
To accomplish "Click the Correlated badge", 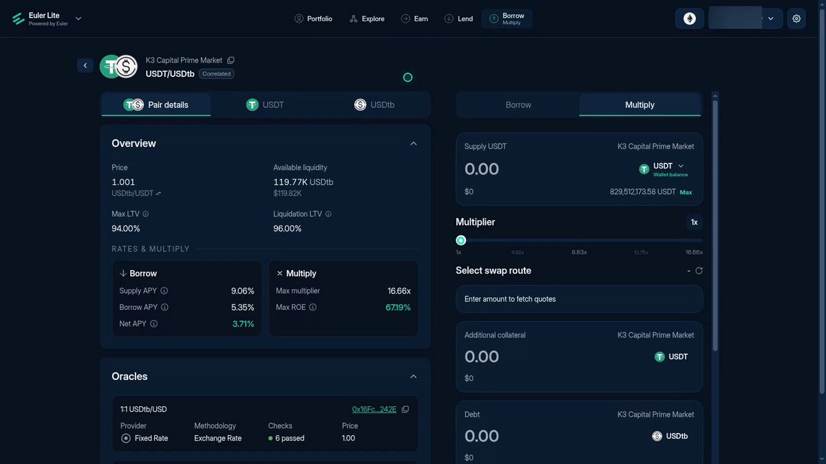I will coord(217,74).
